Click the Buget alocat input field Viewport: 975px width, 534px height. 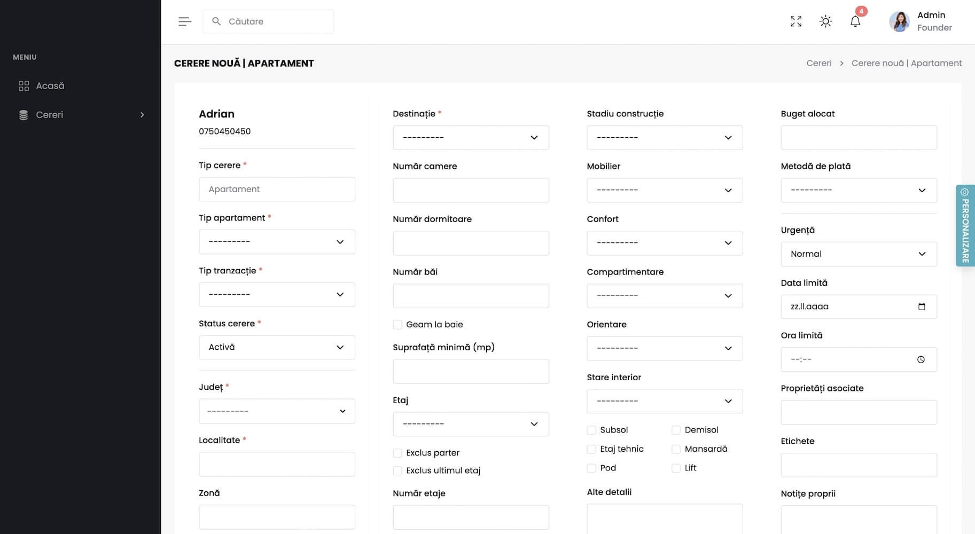tap(859, 138)
